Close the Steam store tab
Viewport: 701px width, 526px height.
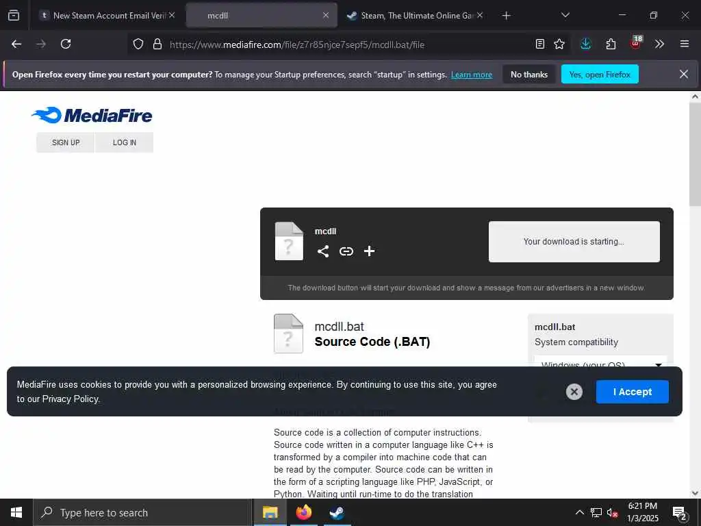480,15
